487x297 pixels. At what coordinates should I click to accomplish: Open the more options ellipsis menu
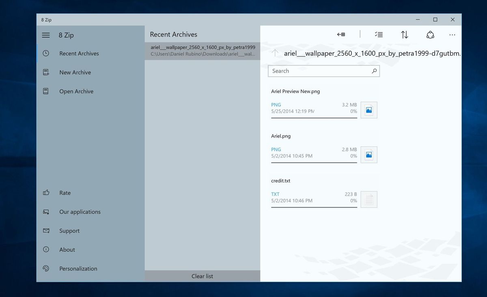(x=452, y=34)
